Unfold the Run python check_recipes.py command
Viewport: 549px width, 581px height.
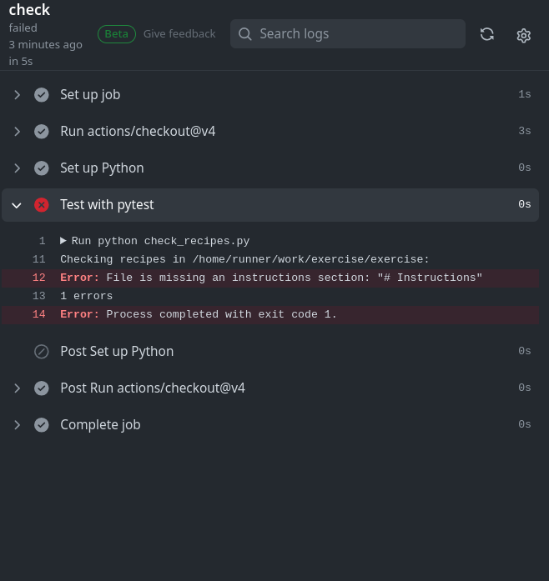63,241
